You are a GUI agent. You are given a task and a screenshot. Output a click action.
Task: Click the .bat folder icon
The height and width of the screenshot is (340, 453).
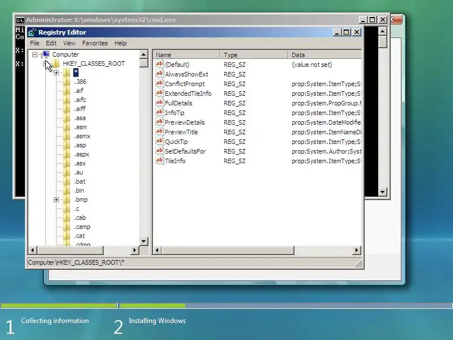click(67, 181)
